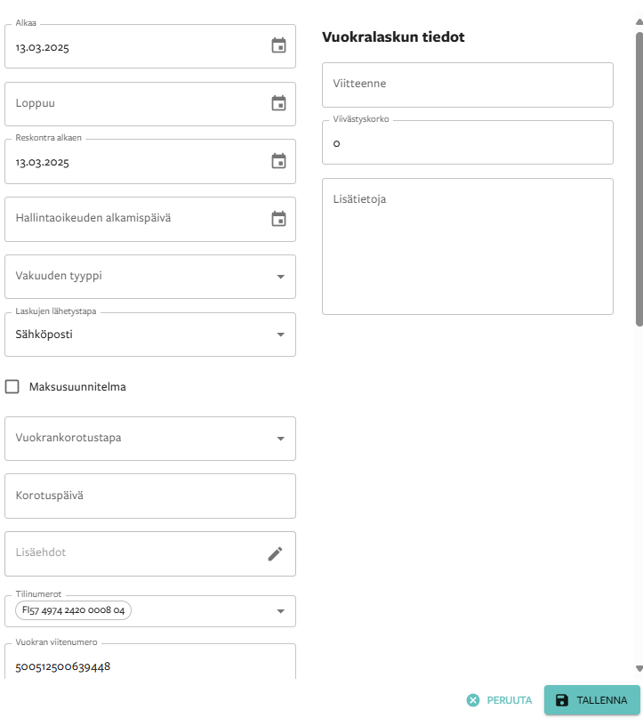
Task: Edit Lisäehdot with the pencil icon
Action: (x=275, y=554)
